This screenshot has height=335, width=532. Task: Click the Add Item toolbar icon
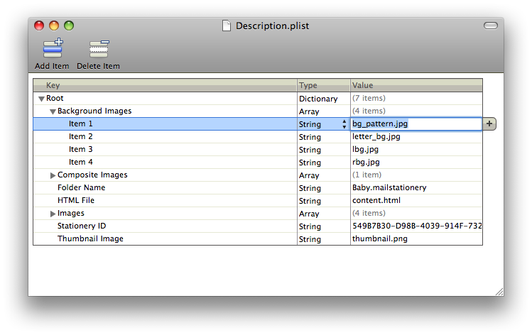[x=52, y=49]
